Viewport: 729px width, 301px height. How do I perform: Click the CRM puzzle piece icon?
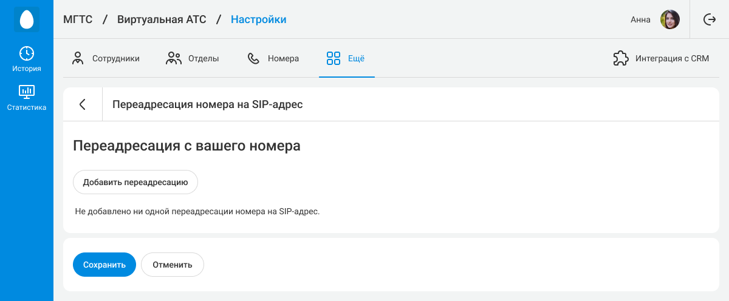[620, 58]
